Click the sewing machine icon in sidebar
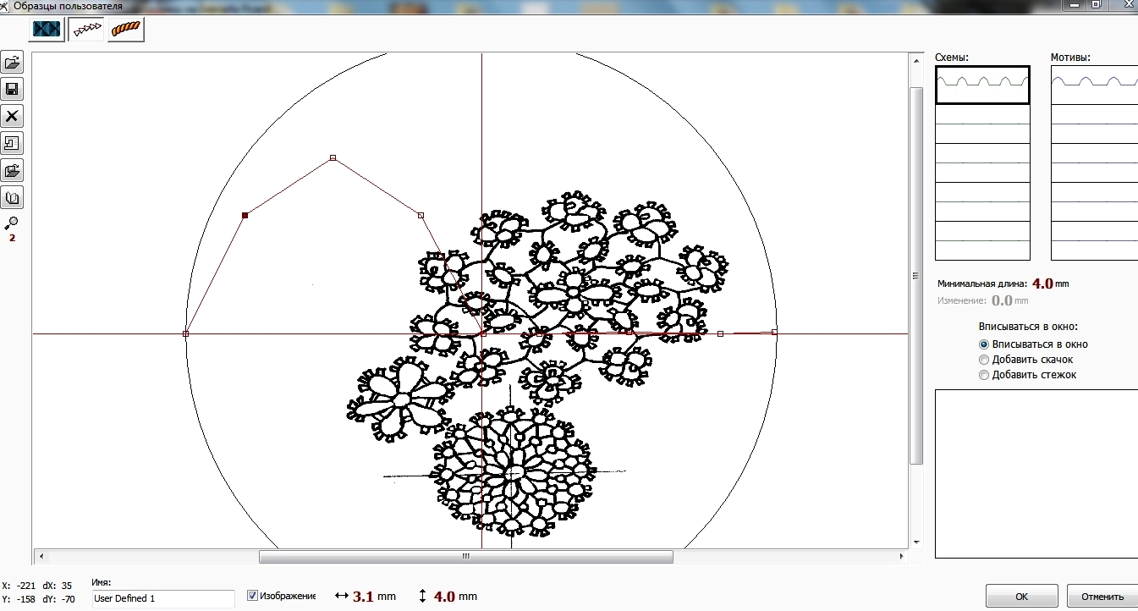 point(13,144)
